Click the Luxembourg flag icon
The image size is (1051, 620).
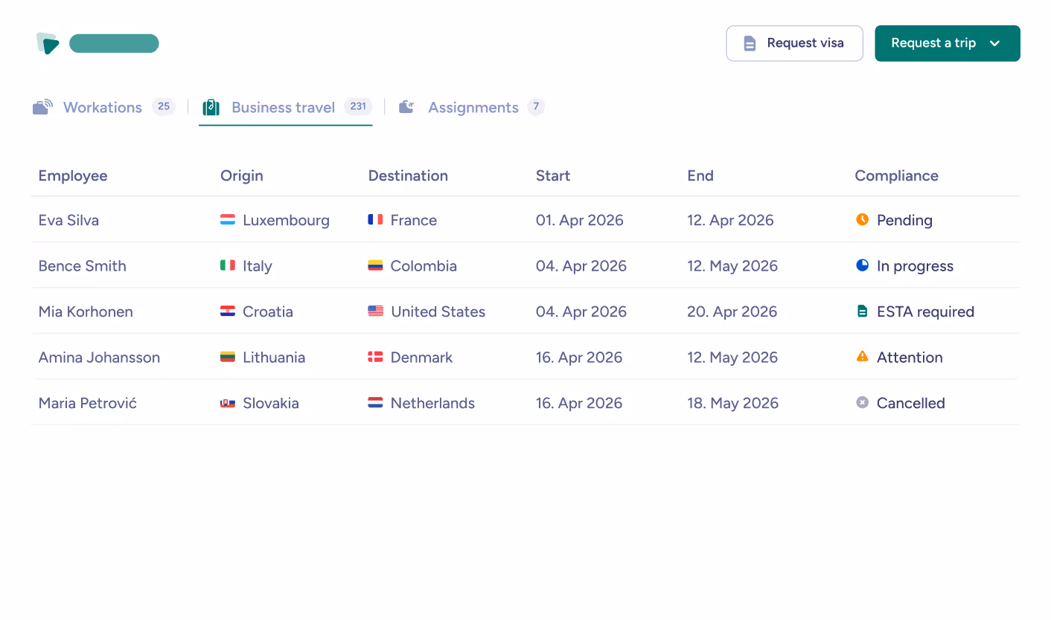click(x=228, y=220)
